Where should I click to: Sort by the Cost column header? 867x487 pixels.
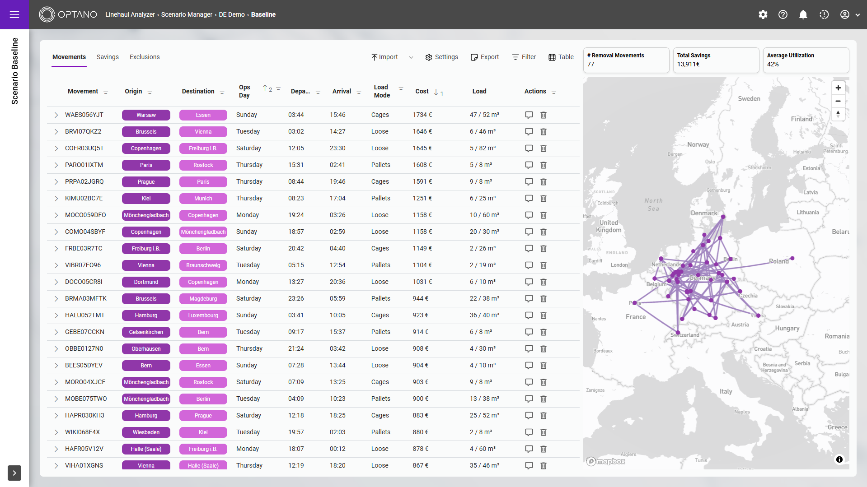(x=422, y=91)
